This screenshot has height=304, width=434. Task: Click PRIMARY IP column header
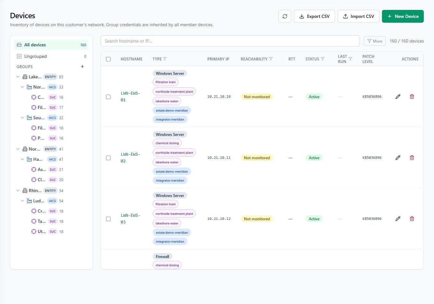tap(218, 59)
